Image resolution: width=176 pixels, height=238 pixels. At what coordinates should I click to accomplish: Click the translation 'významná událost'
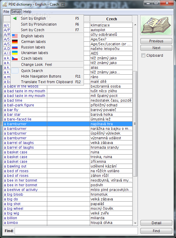click(x=106, y=138)
